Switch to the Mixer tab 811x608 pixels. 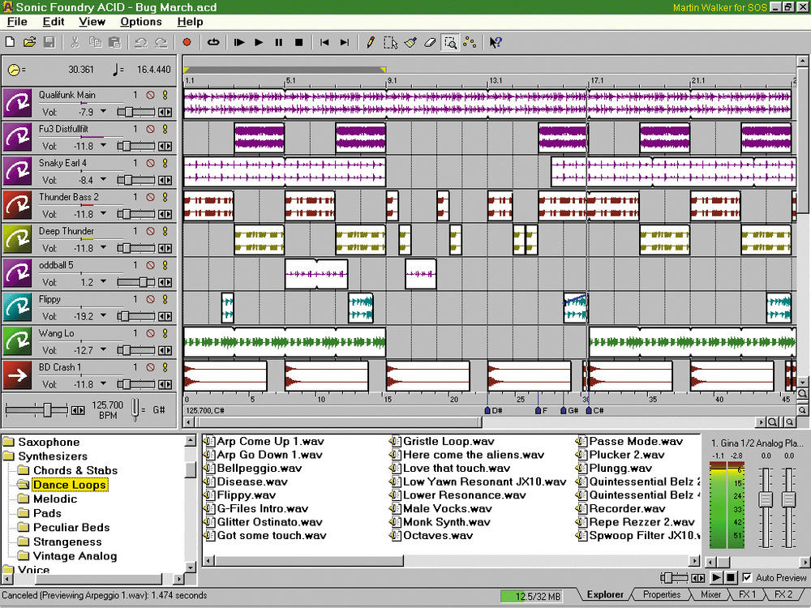[x=710, y=594]
